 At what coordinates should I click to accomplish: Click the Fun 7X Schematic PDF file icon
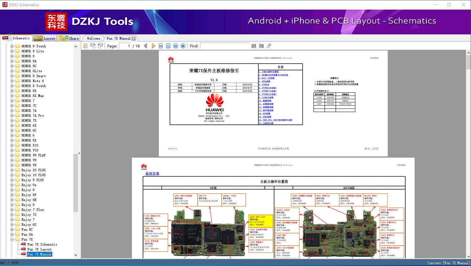(23, 244)
